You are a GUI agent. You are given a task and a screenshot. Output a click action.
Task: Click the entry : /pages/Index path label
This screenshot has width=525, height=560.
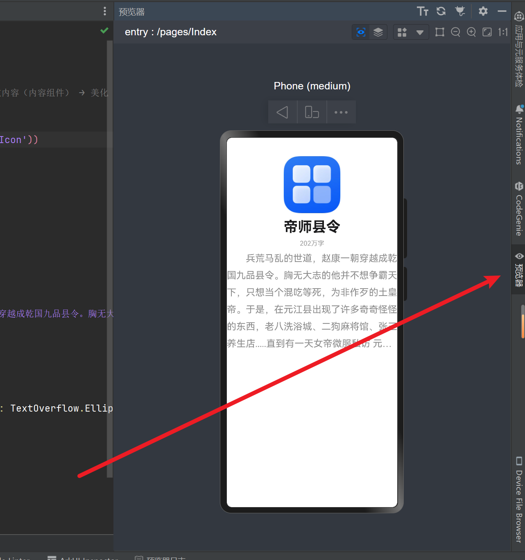point(171,32)
